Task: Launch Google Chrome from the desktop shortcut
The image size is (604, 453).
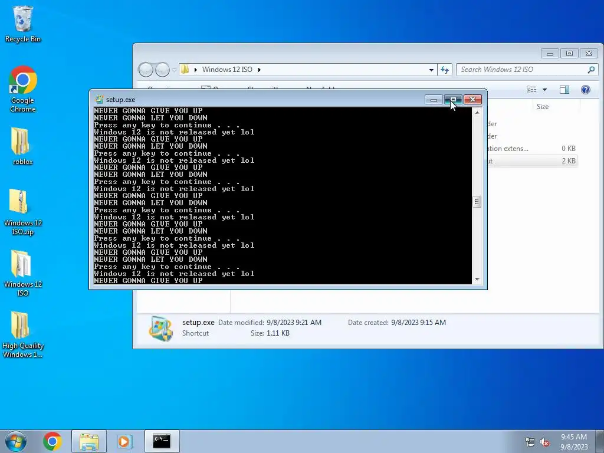Action: tap(23, 90)
